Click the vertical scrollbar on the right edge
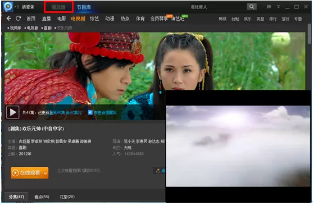 click(x=309, y=34)
